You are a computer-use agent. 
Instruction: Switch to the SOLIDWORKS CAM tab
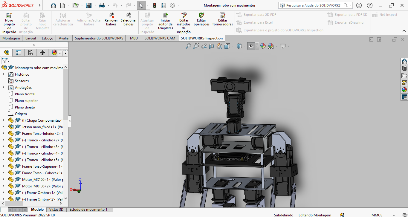(160, 38)
